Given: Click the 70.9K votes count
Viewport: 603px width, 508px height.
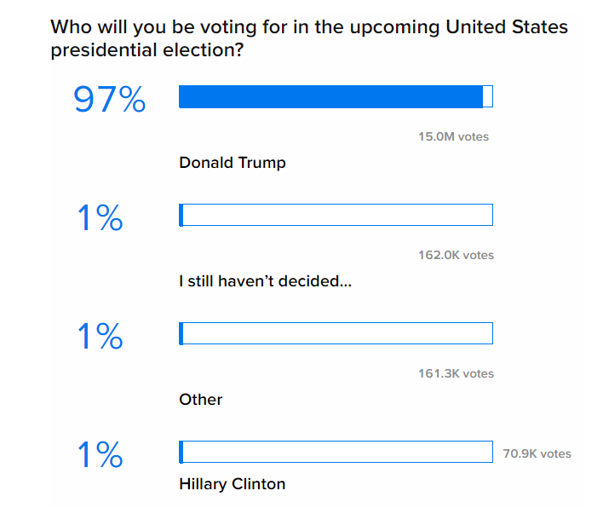Looking at the screenshot, I should tap(537, 453).
